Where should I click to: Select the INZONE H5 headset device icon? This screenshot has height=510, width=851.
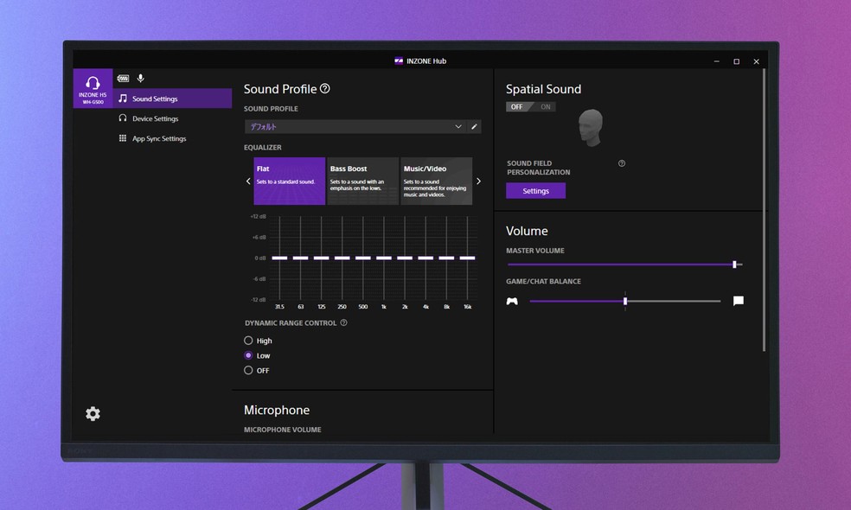[x=93, y=88]
